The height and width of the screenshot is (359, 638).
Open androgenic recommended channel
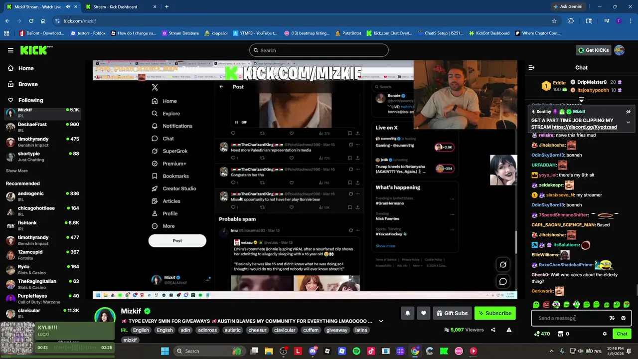click(x=42, y=196)
